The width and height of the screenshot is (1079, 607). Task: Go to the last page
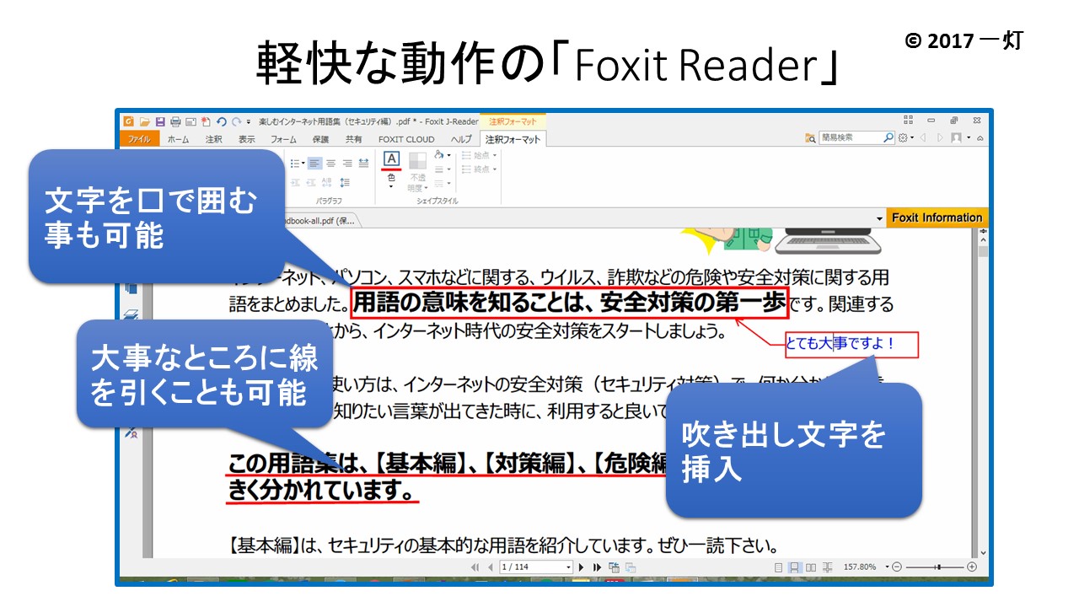(597, 567)
